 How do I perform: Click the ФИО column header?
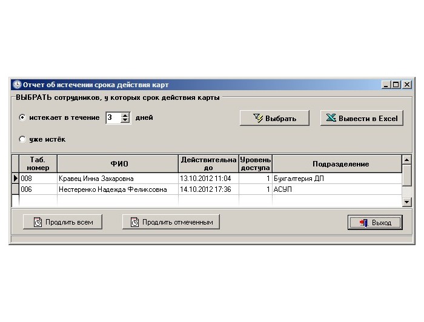118,163
